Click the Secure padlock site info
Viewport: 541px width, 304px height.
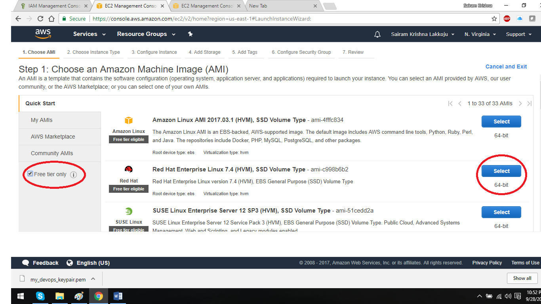click(x=73, y=19)
